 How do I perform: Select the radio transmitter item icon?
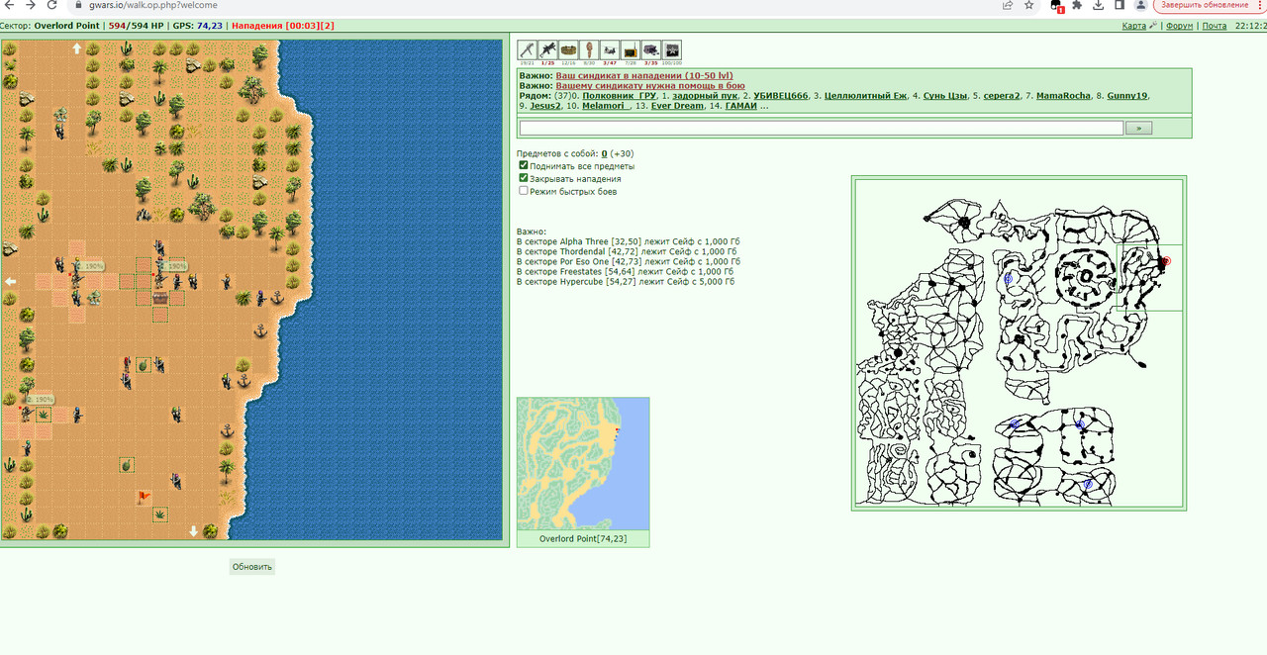(631, 49)
